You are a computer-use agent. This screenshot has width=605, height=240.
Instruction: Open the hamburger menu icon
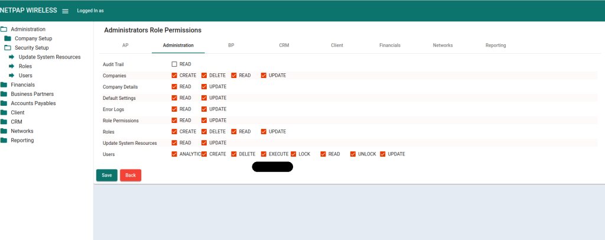click(65, 11)
